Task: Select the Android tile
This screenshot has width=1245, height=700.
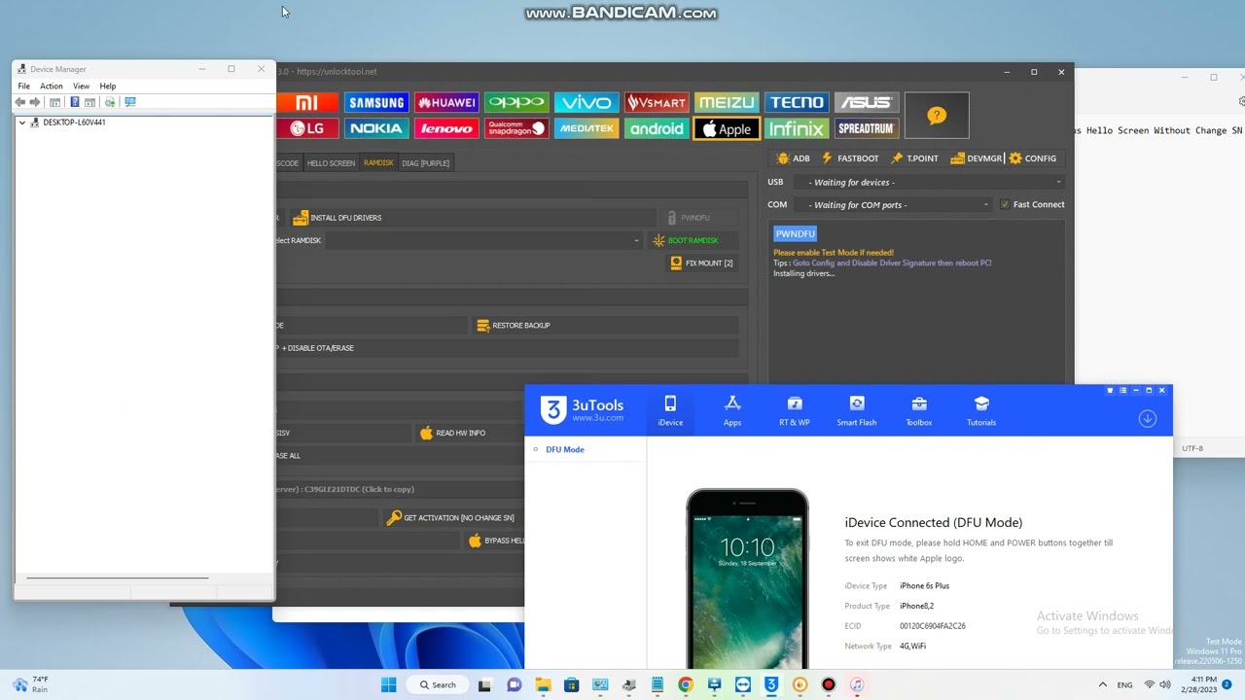Action: point(657,128)
